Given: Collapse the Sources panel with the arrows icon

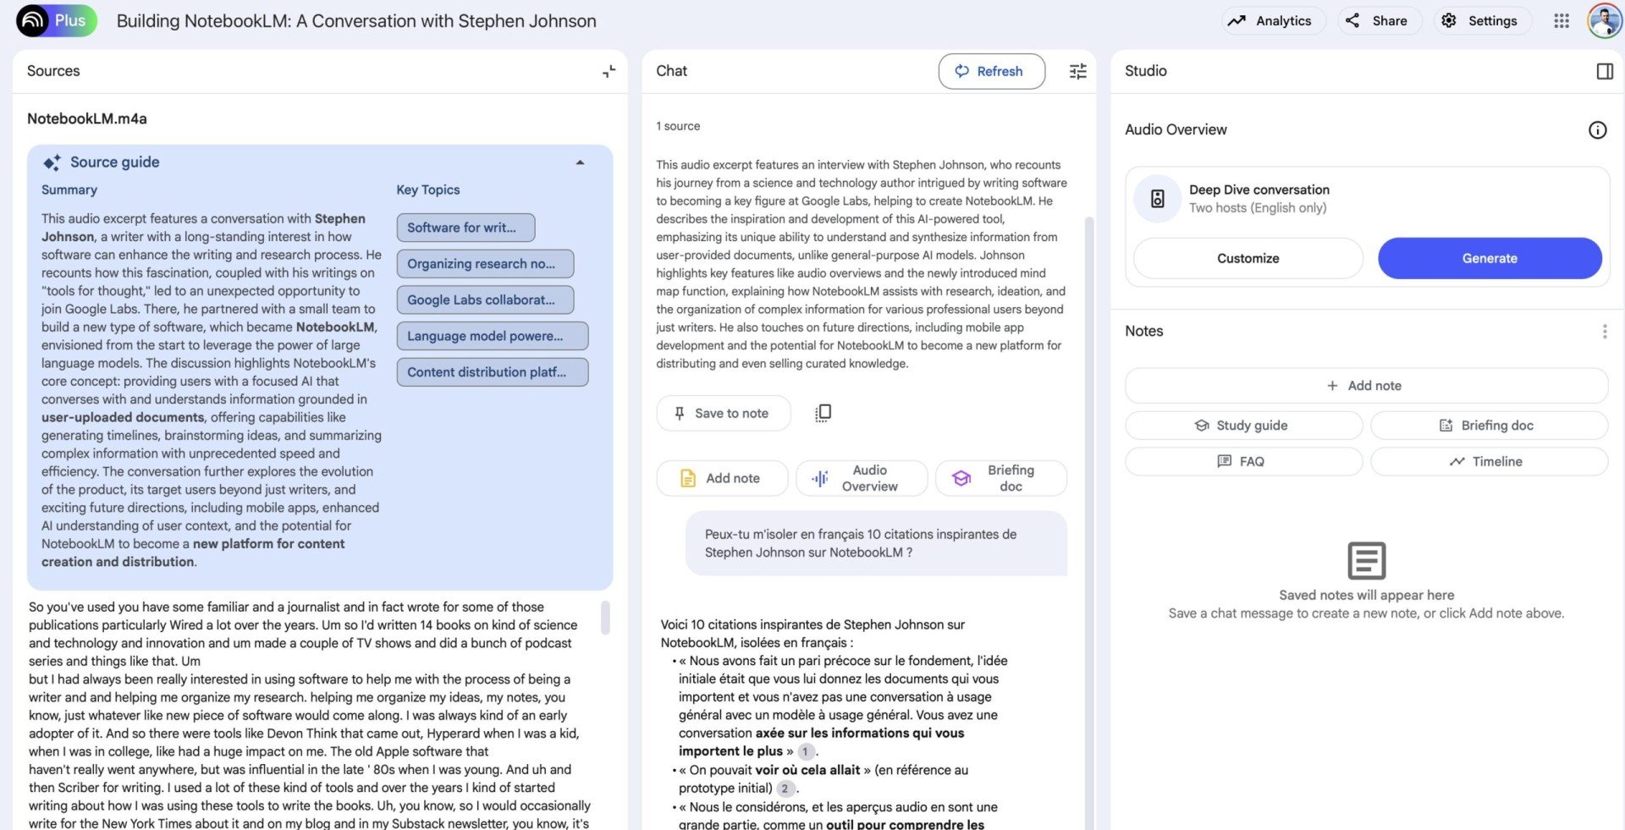Looking at the screenshot, I should pos(609,71).
